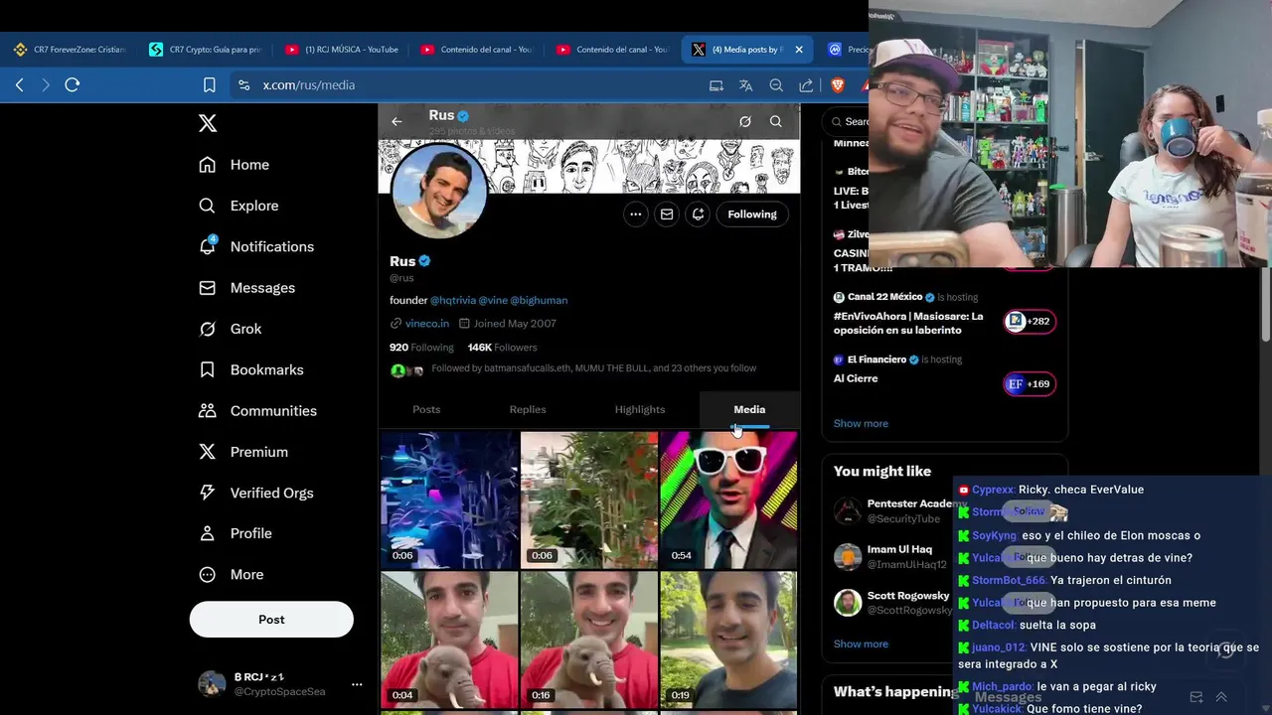Click the X logo in the sidebar
This screenshot has height=715, width=1272.
point(208,123)
